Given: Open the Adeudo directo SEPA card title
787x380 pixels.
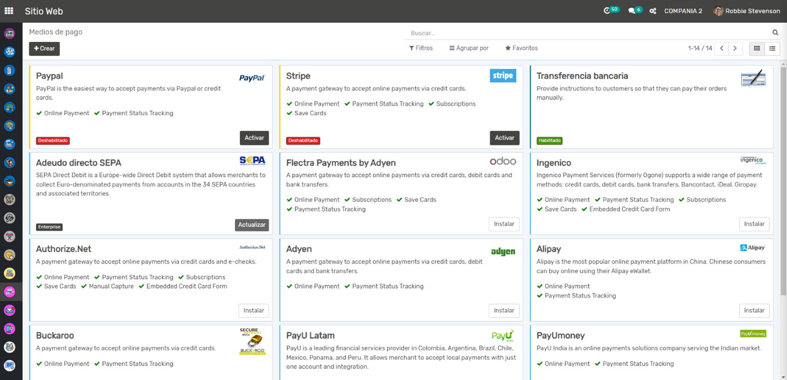Looking at the screenshot, I should [78, 163].
